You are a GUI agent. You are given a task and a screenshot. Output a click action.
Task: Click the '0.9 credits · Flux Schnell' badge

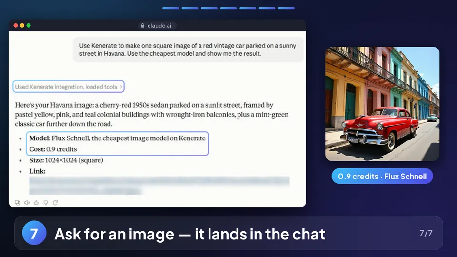(382, 176)
